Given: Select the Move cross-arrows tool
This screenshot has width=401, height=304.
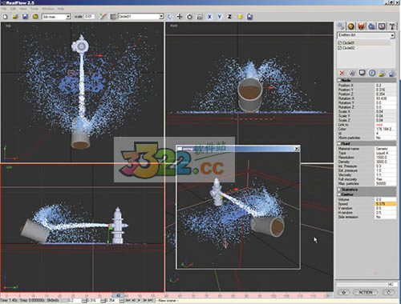Looking at the screenshot, I should point(180,17).
